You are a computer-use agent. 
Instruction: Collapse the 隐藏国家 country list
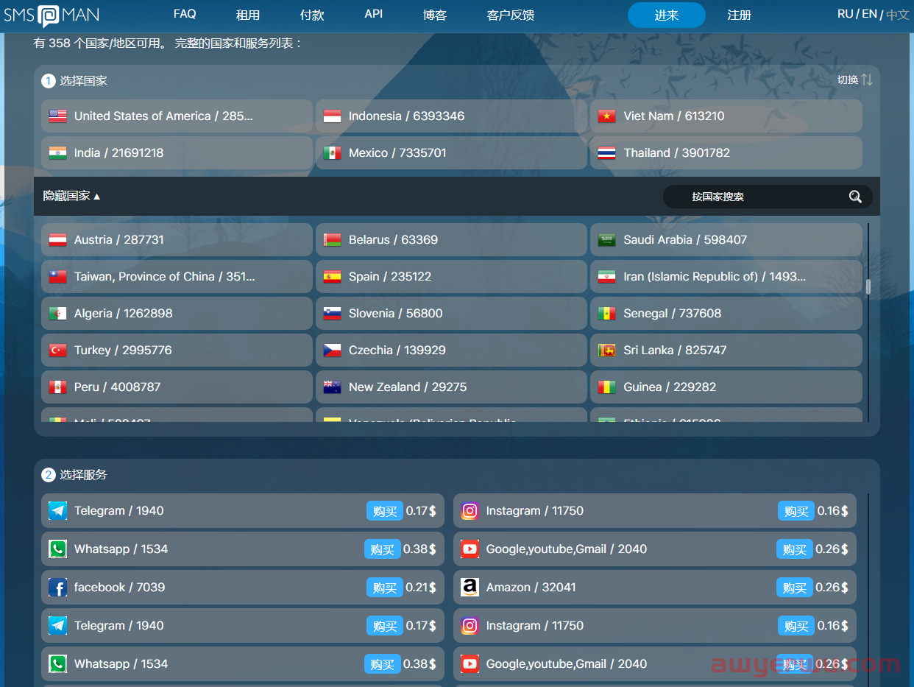(x=71, y=196)
